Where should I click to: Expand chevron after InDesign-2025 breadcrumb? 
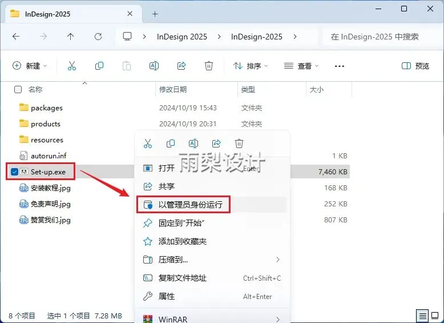(295, 37)
